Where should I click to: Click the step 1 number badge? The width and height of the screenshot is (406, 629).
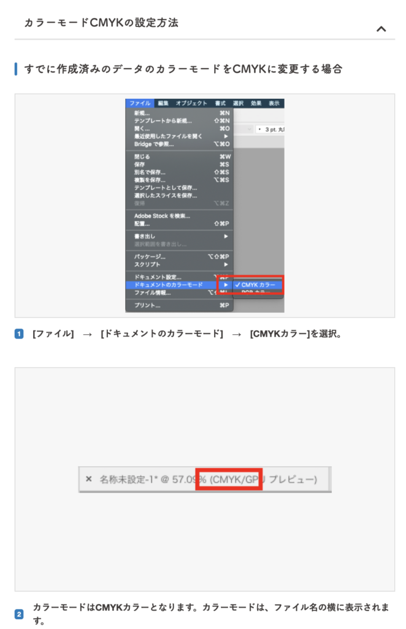click(19, 335)
